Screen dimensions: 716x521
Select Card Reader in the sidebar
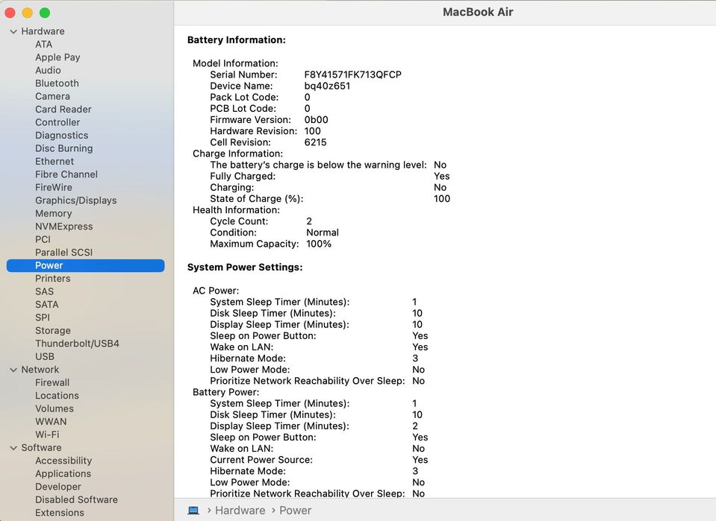tap(63, 110)
